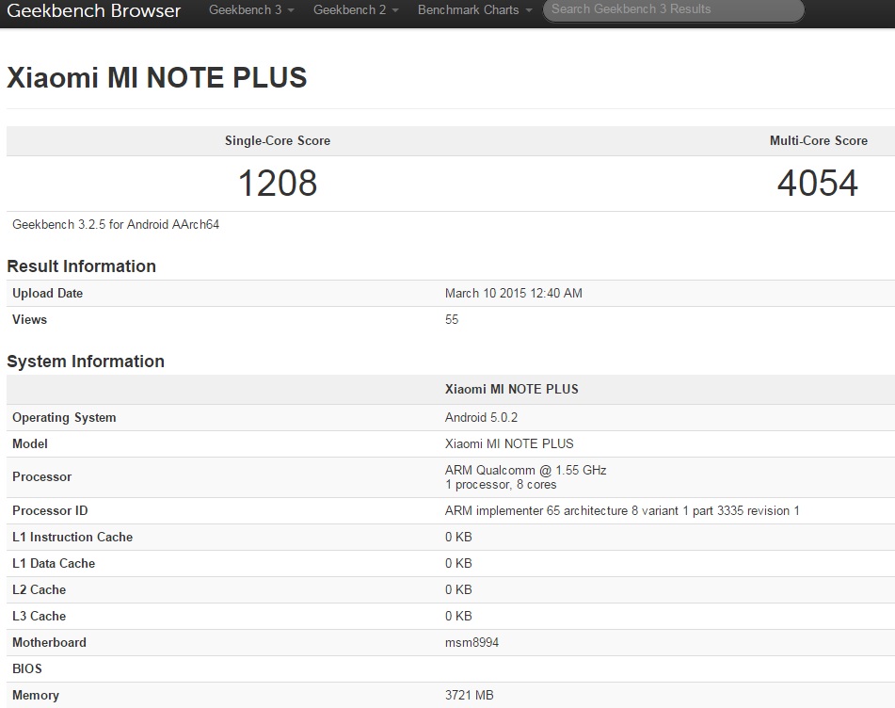Click the BIOS row label

point(27,668)
